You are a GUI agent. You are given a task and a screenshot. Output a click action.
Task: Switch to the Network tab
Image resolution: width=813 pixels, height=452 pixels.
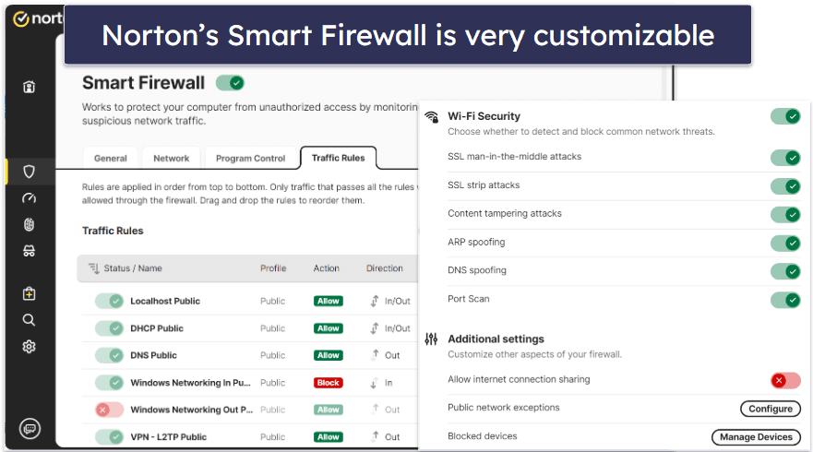pyautogui.click(x=171, y=158)
